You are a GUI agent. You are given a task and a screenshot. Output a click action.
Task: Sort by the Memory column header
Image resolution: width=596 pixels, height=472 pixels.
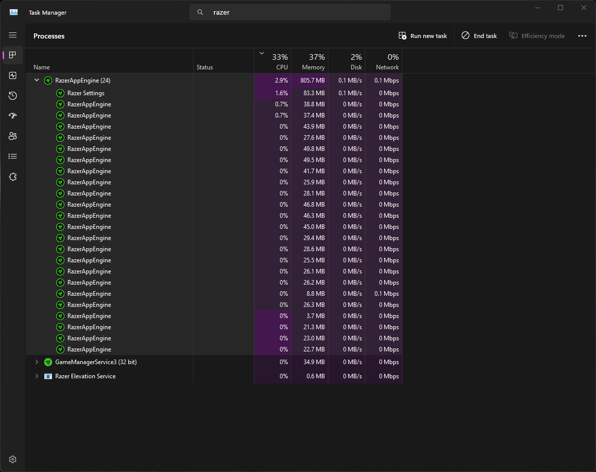tap(310, 61)
